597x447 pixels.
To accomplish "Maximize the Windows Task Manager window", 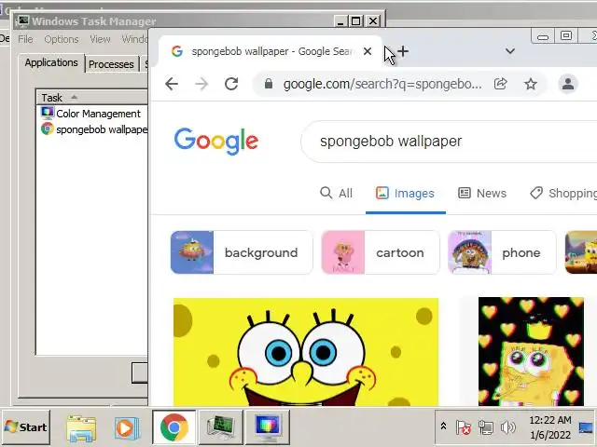I will click(x=356, y=20).
